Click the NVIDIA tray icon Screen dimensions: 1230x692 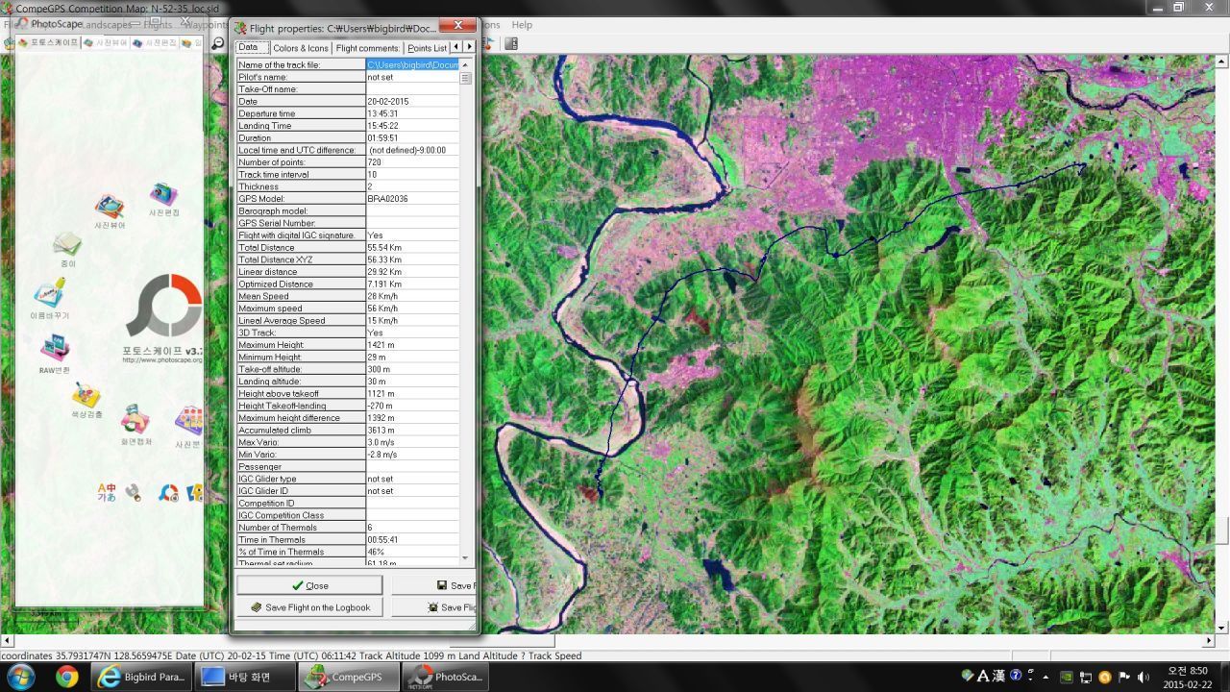pos(1066,677)
